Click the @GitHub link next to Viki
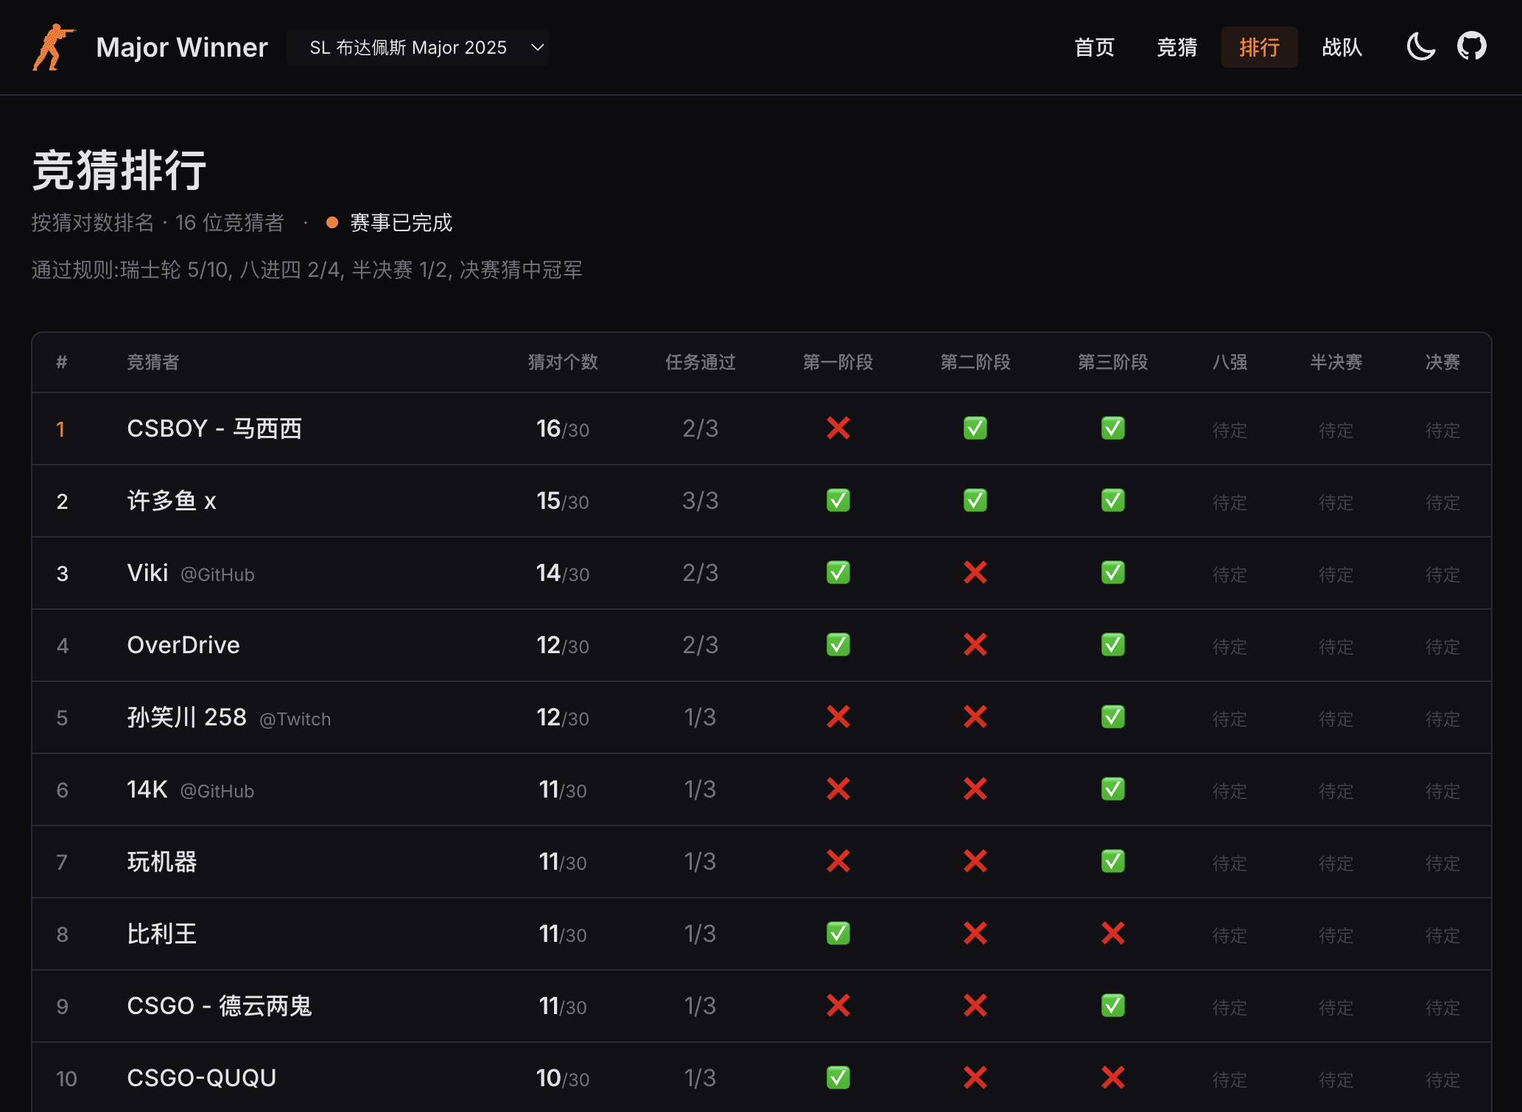 217,575
